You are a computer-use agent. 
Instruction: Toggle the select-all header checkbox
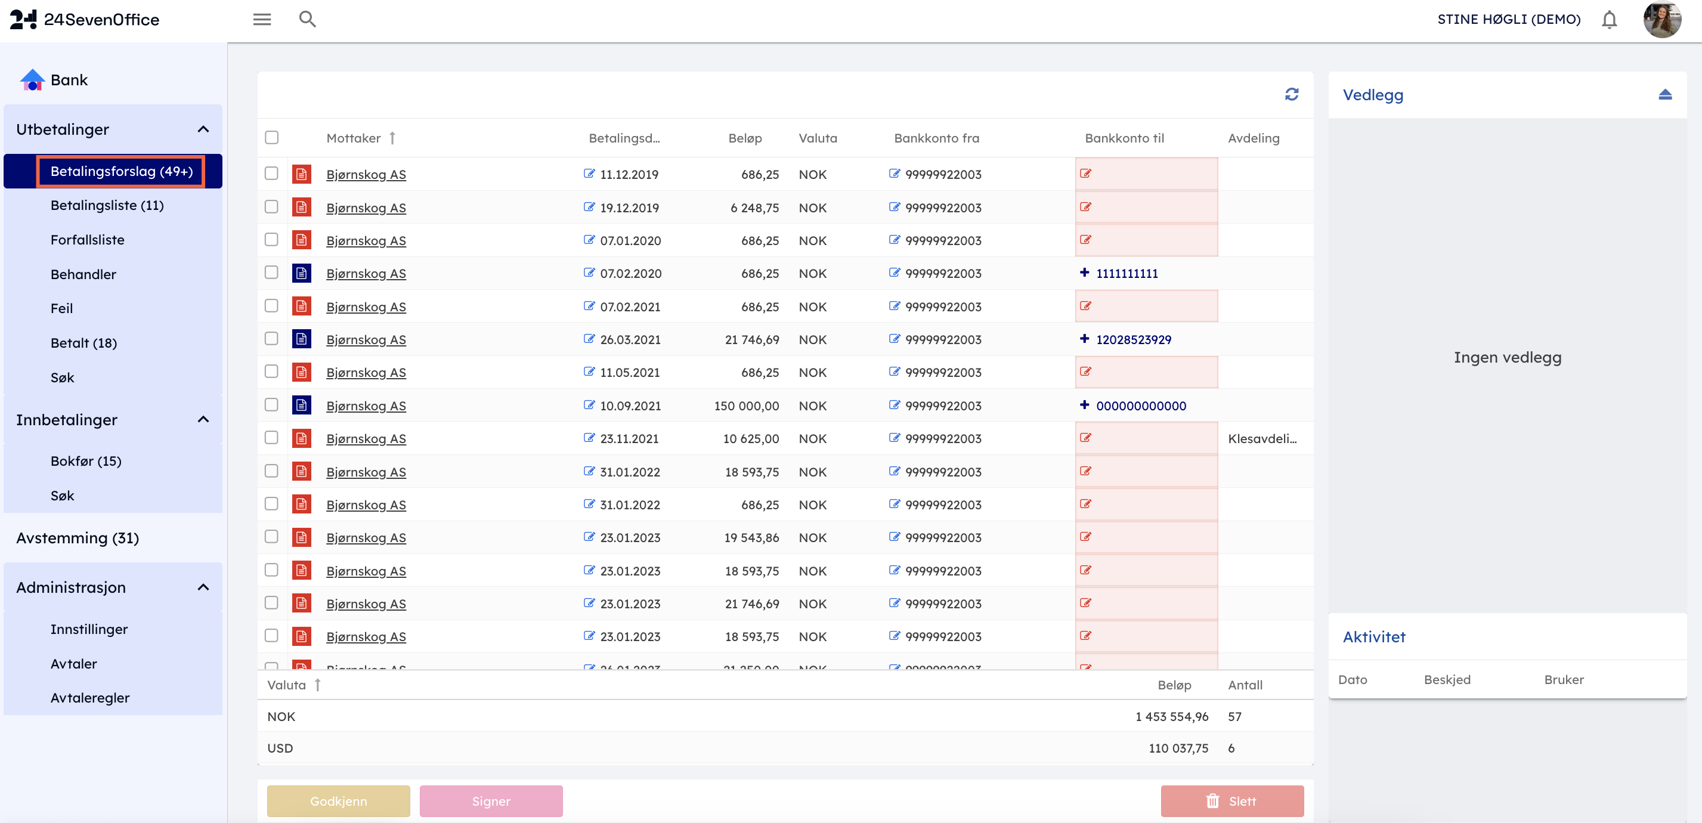pos(271,137)
